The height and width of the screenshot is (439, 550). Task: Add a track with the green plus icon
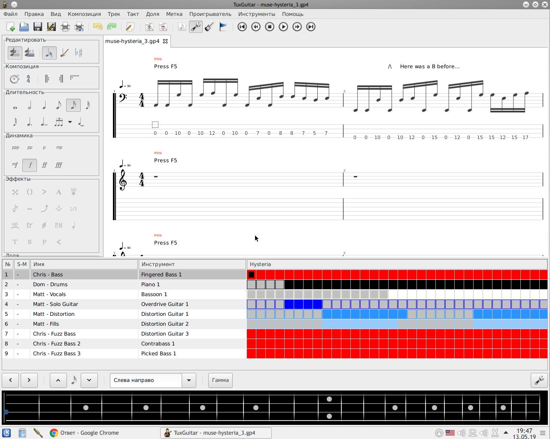[x=149, y=27]
